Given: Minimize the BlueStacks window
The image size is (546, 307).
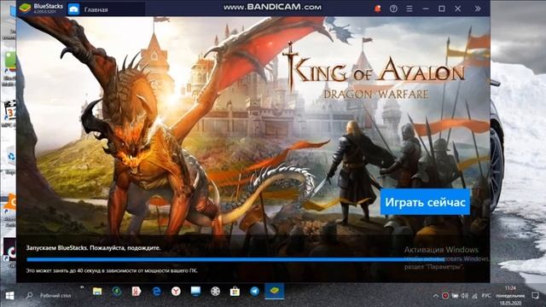Looking at the screenshot, I should click(x=426, y=9).
